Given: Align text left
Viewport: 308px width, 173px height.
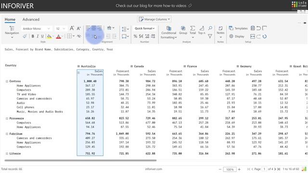Looking at the screenshot, I should coord(88,28).
